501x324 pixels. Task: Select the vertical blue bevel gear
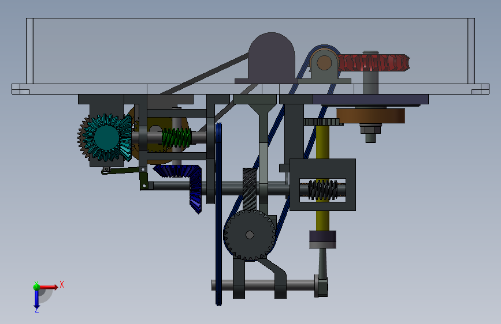coord(195,190)
